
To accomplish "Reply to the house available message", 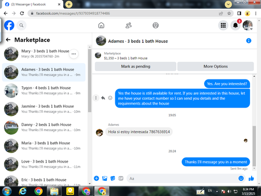I will 103,98.
